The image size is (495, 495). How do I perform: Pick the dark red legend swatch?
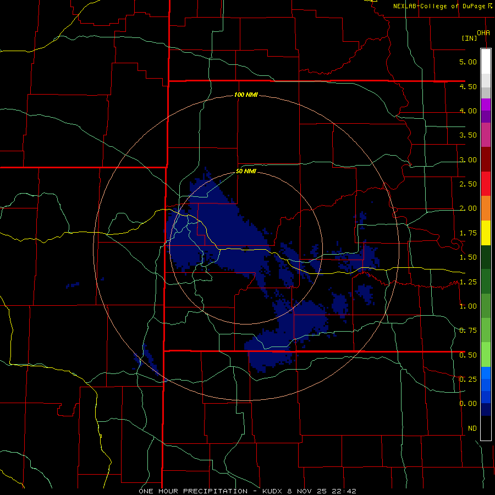[x=486, y=159]
